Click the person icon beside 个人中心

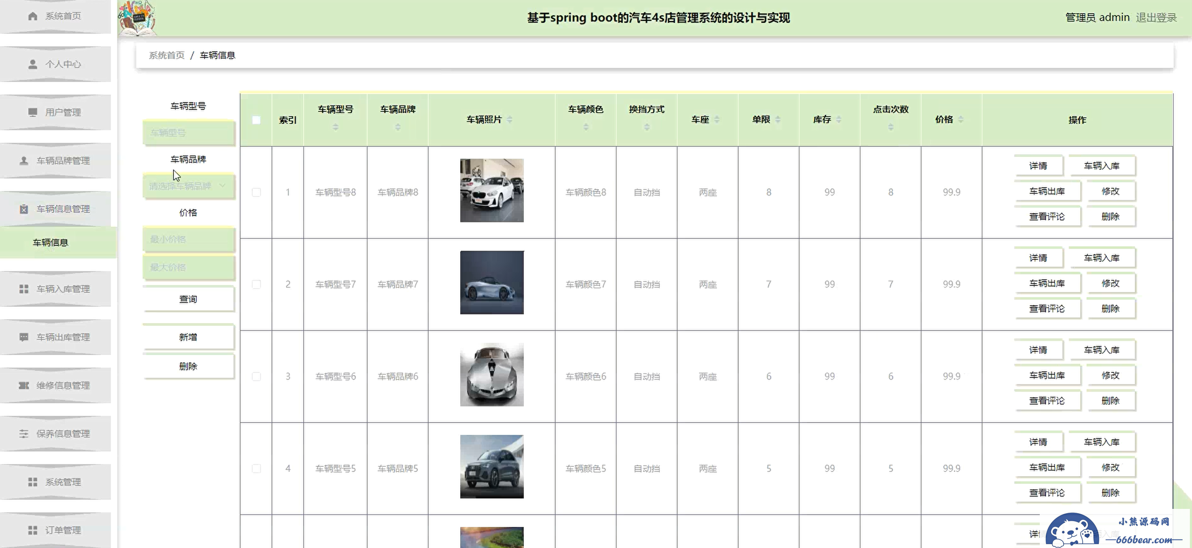(32, 64)
